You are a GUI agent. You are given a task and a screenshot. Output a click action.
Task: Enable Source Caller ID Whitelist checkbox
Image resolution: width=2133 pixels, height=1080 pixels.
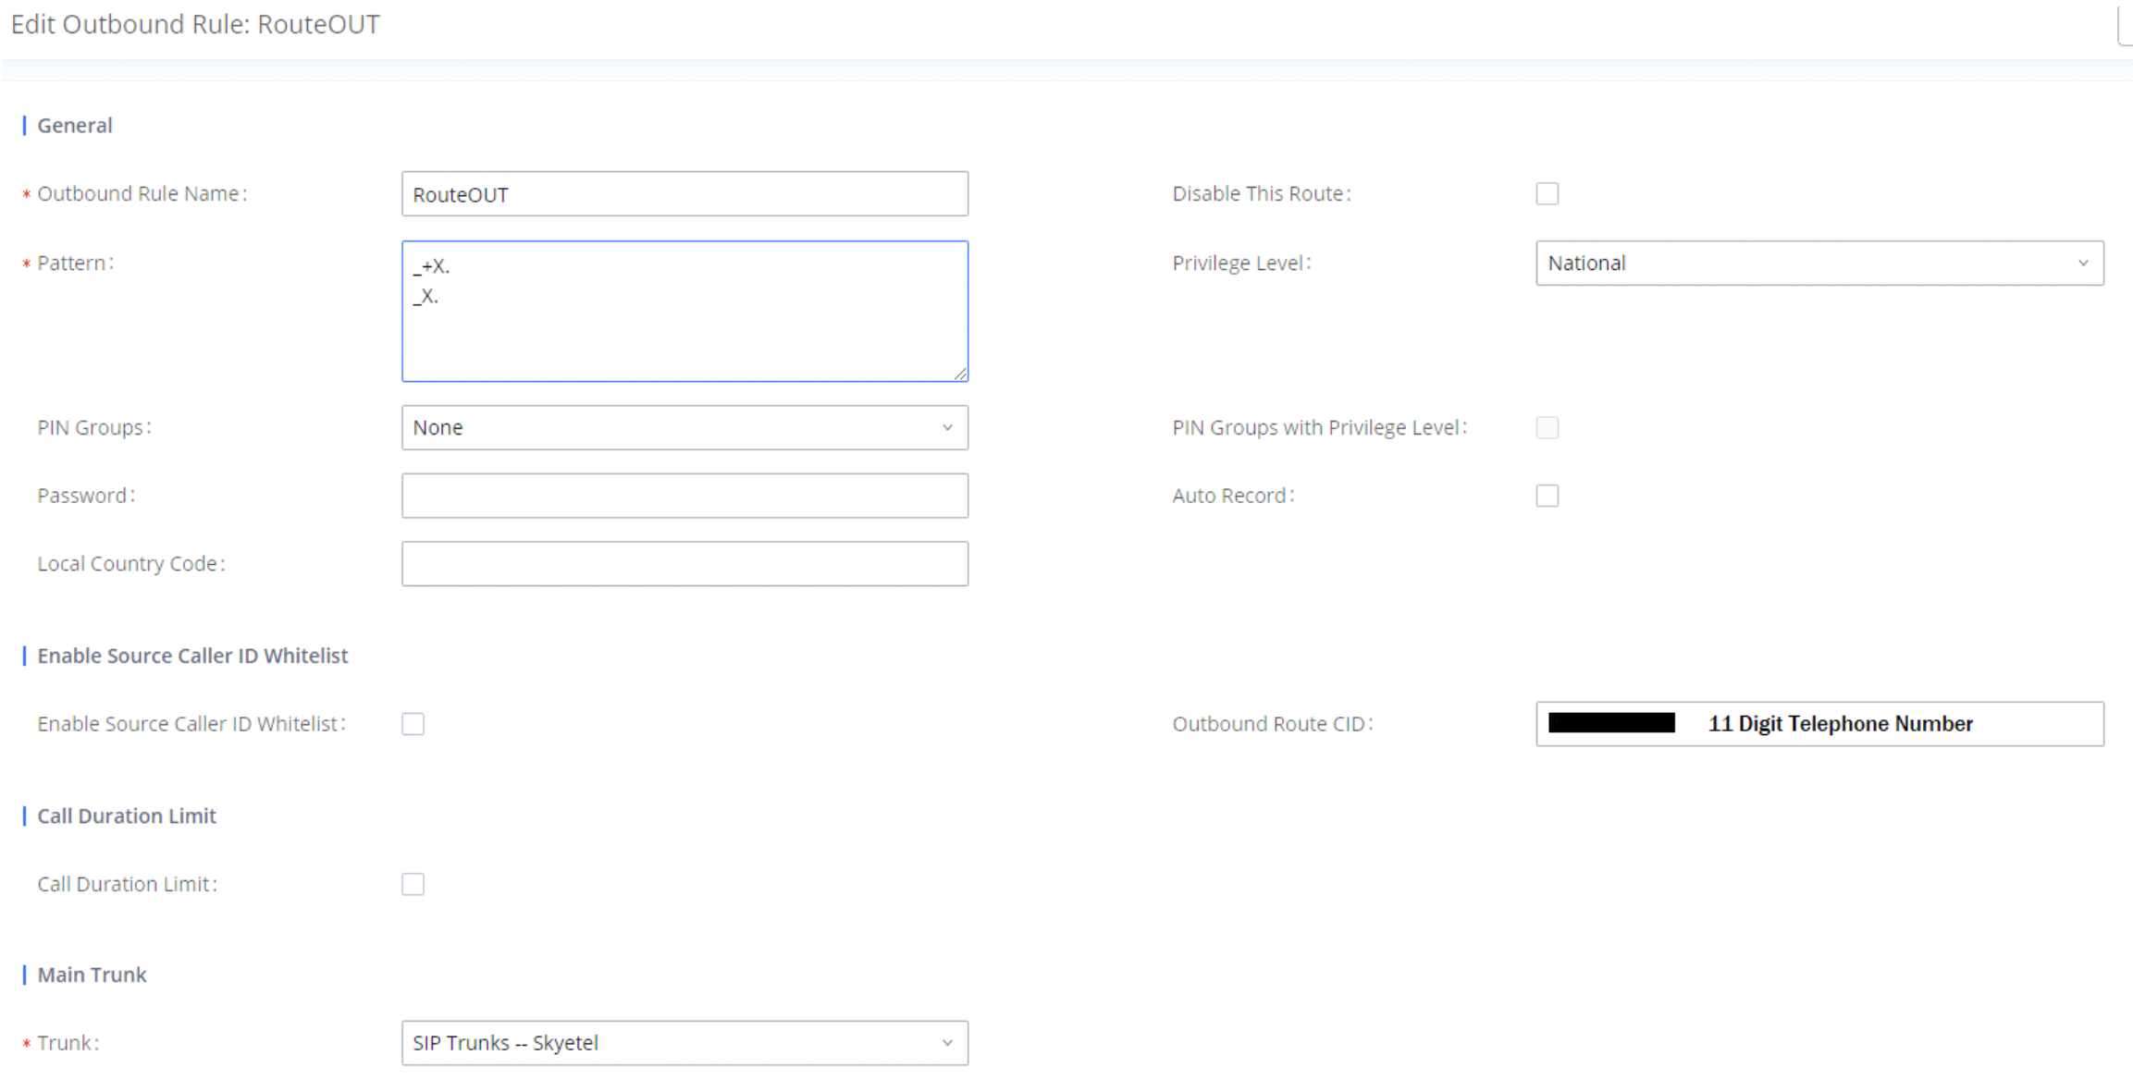(413, 724)
